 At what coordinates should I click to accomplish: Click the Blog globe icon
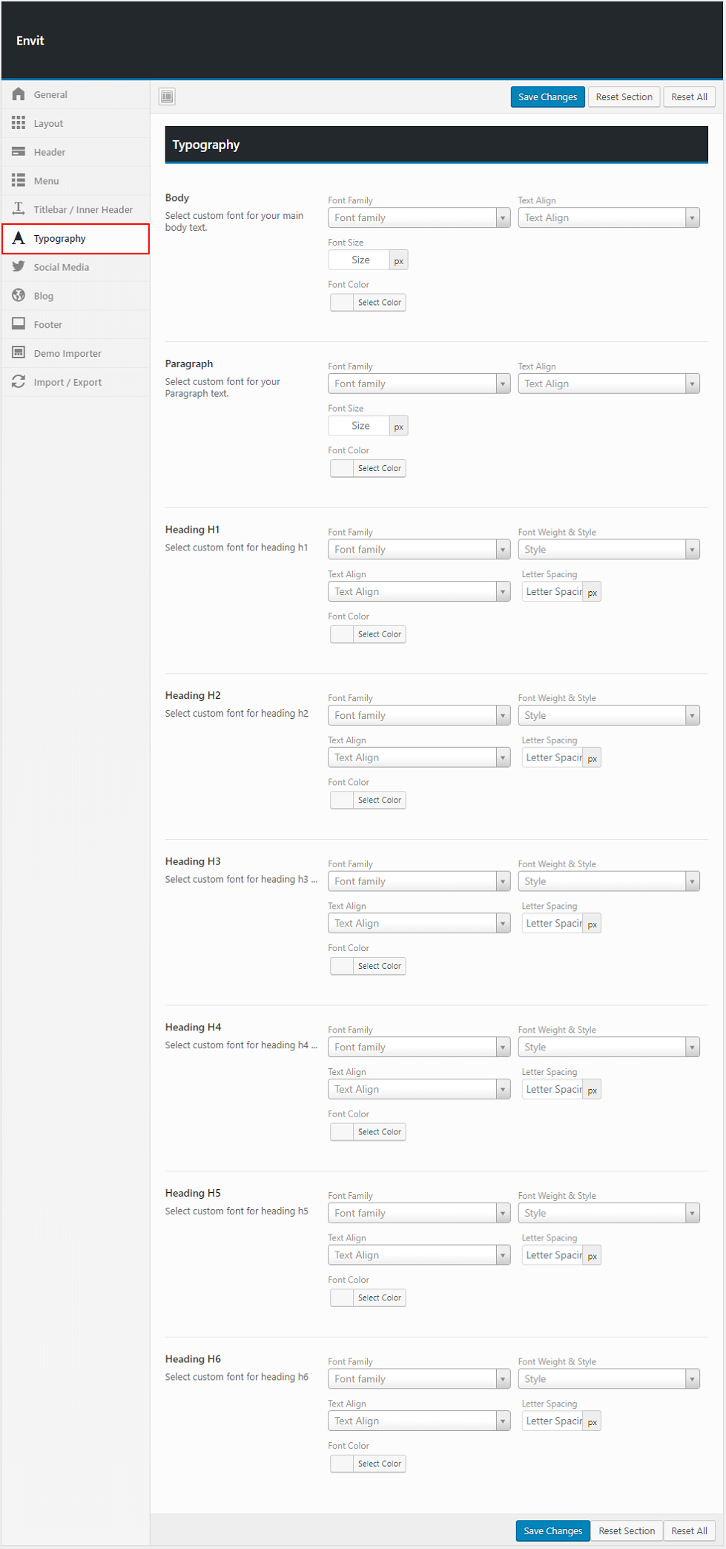pos(19,295)
